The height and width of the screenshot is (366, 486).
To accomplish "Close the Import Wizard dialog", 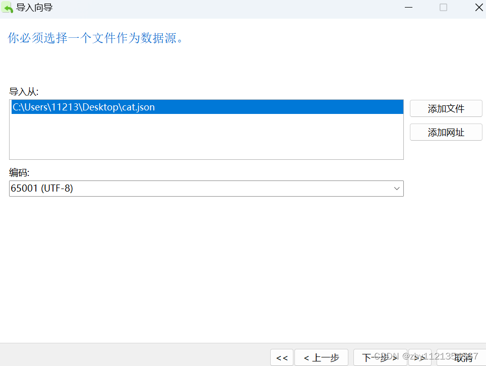I will click(478, 8).
